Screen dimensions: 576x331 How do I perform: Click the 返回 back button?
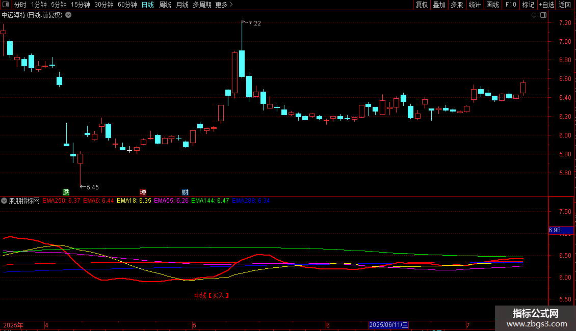(565, 5)
